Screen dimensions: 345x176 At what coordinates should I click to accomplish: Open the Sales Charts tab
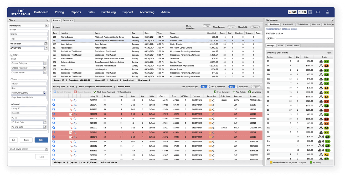[x=293, y=46]
